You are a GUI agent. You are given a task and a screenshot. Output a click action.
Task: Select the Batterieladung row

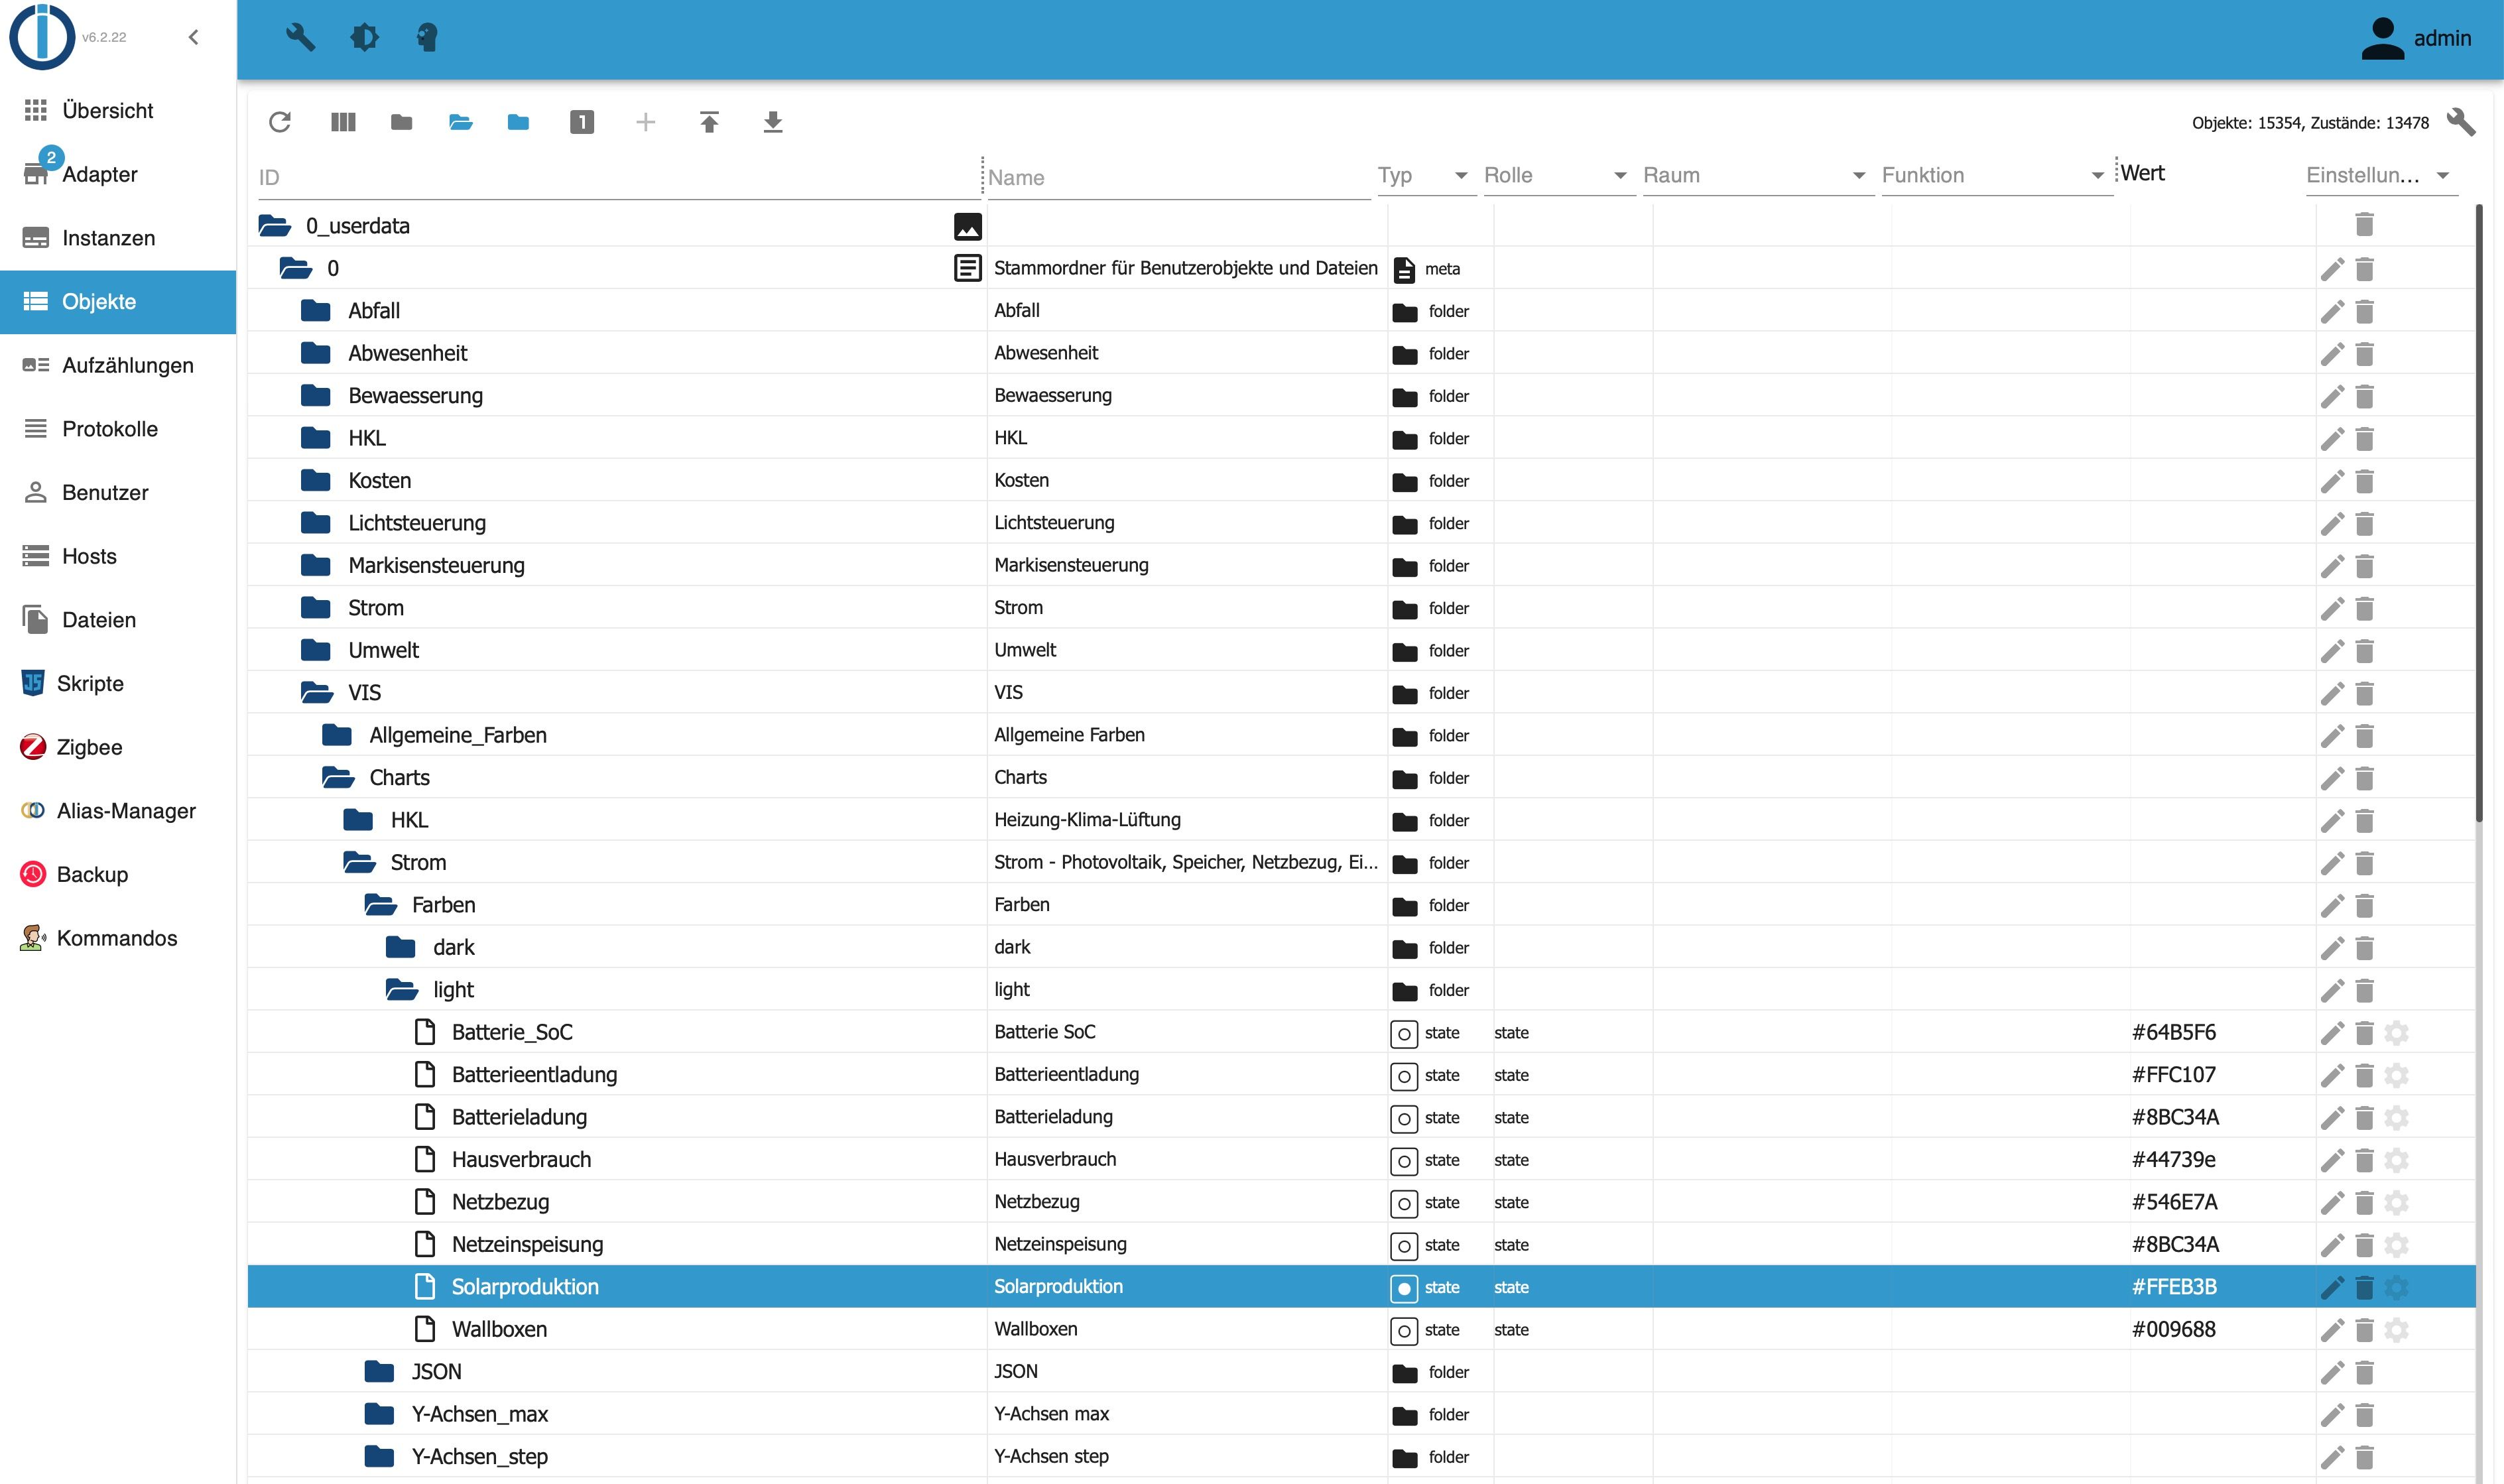[x=1361, y=1117]
